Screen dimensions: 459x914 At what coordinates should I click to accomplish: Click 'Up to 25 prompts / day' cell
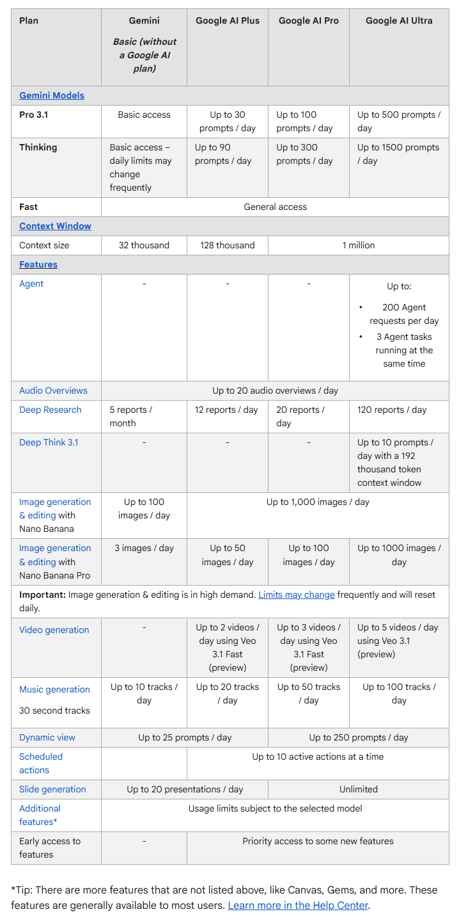pyautogui.click(x=185, y=737)
